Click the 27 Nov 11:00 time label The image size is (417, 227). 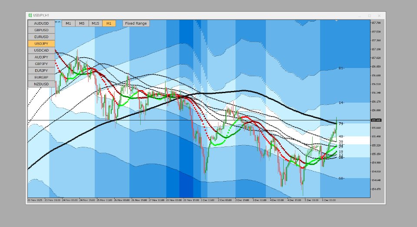coord(157,200)
